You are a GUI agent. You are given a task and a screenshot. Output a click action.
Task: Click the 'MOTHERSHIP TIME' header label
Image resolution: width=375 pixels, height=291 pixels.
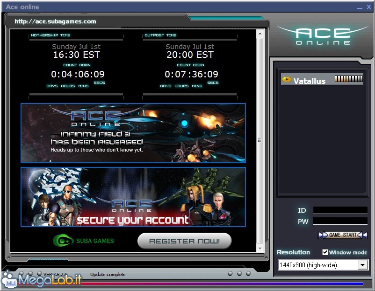[50, 35]
